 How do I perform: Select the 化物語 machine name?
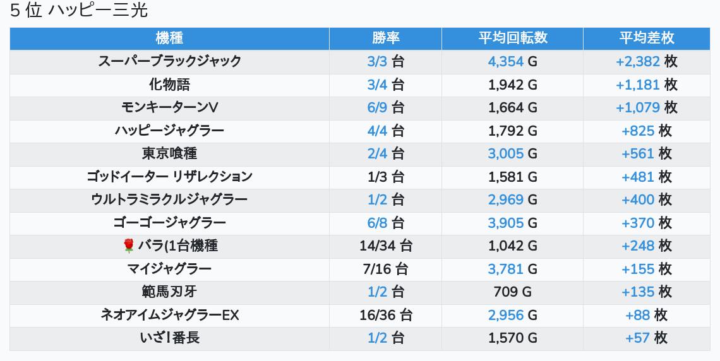[169, 85]
